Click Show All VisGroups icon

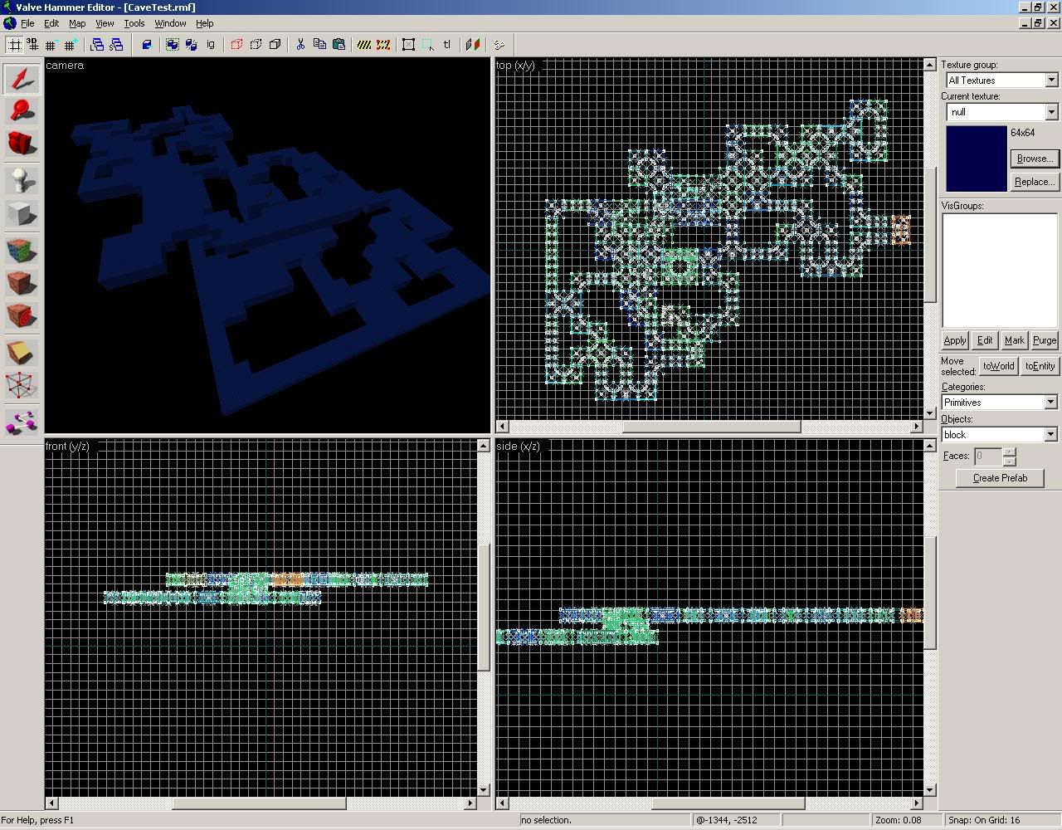click(x=275, y=45)
